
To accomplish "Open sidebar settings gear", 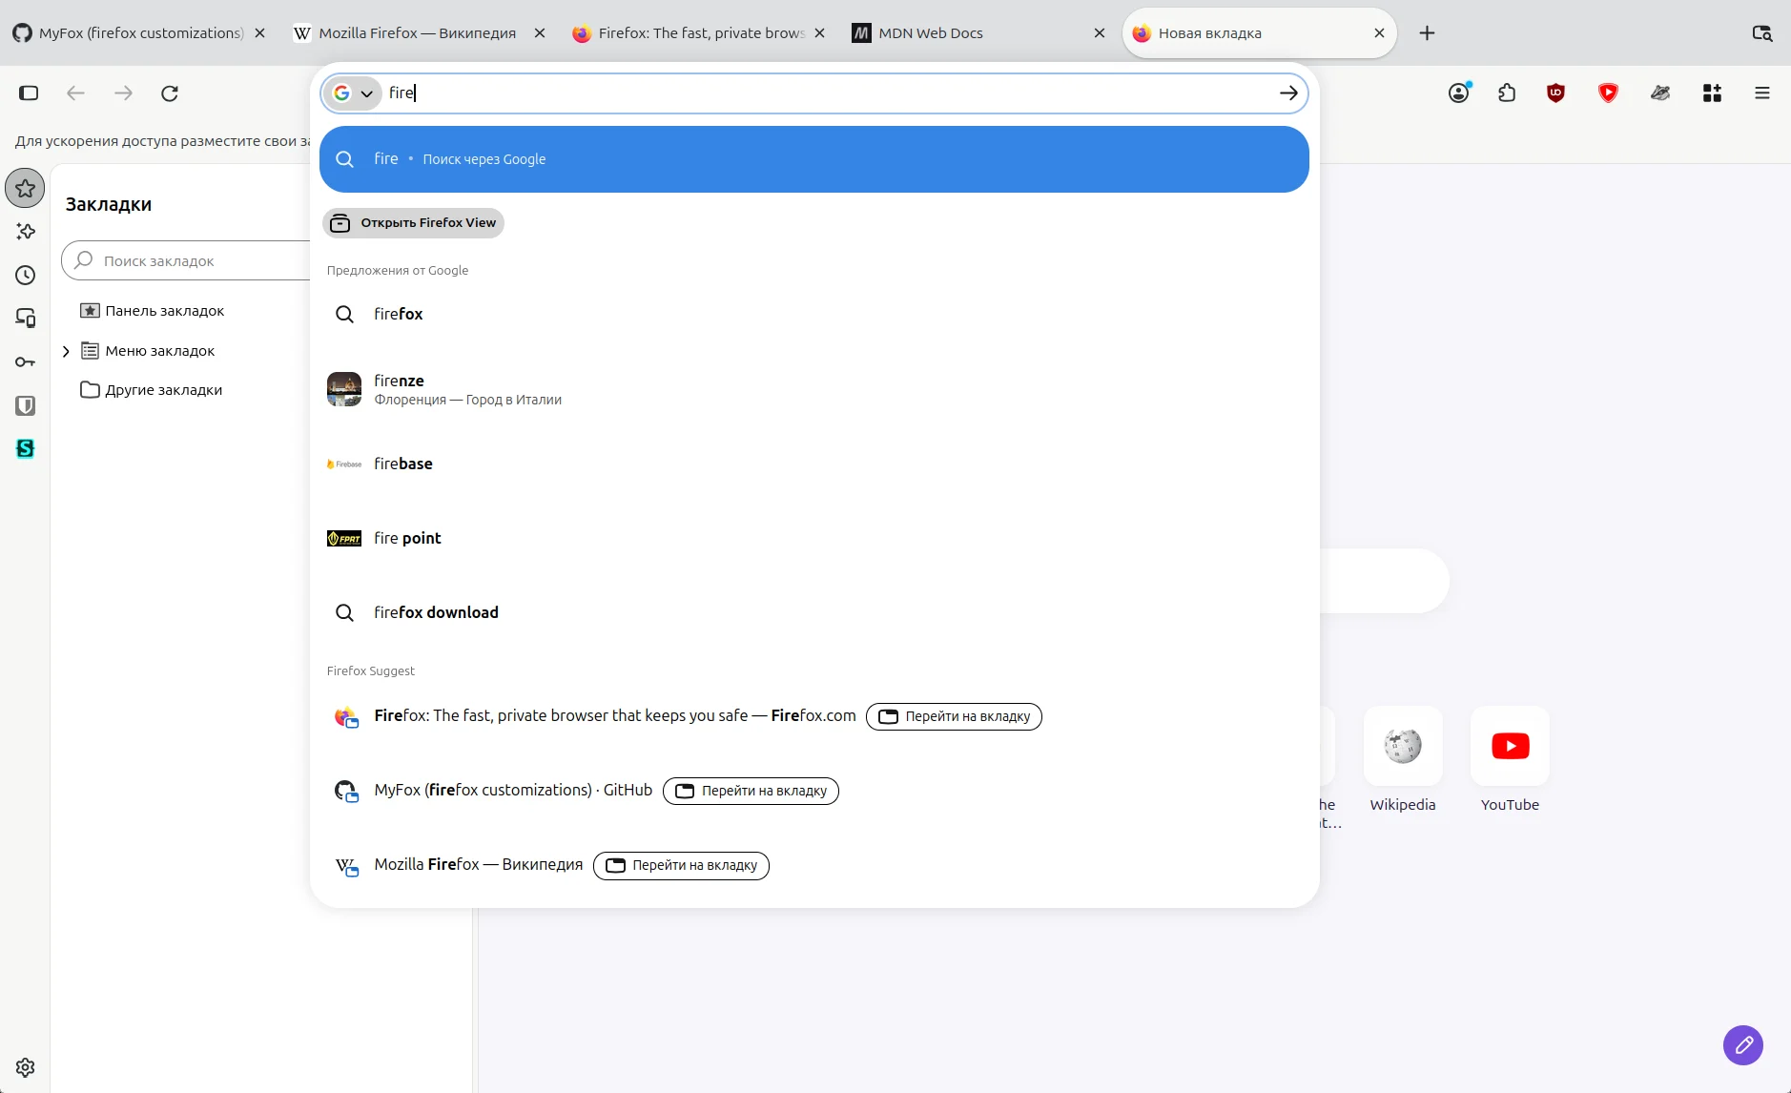I will point(26,1067).
